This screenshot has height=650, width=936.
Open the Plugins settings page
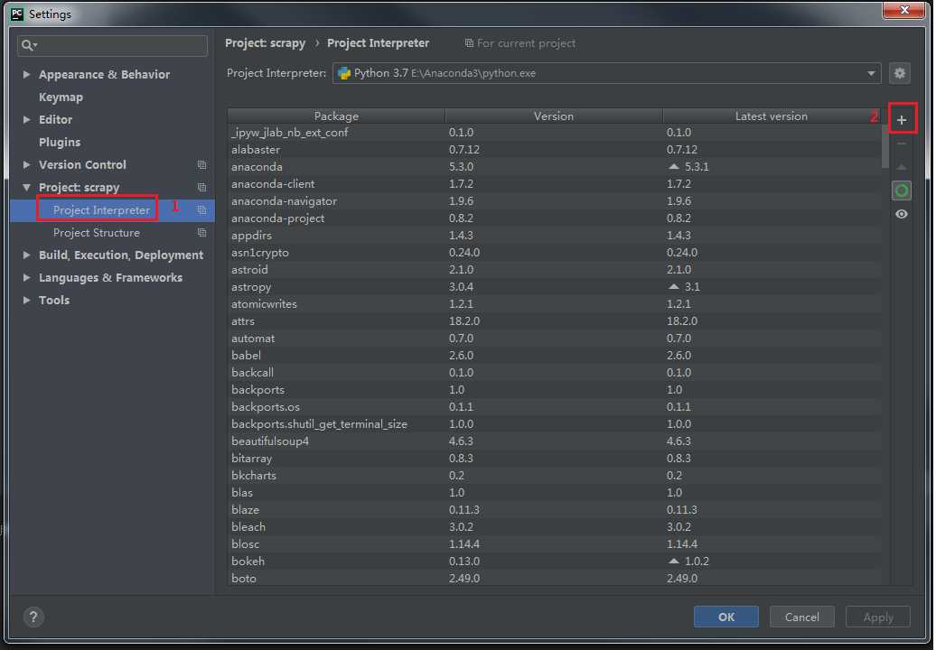pyautogui.click(x=60, y=143)
